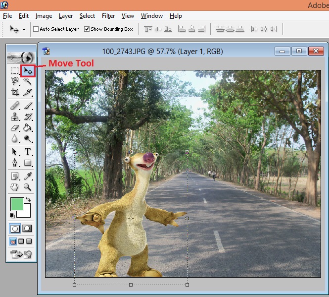Swap foreground and background colors
Image resolution: width=329 pixels, height=297 pixels.
pos(28,199)
